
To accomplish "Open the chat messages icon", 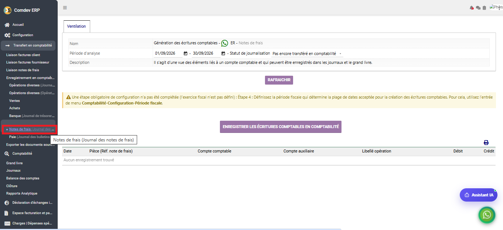I will point(478,8).
